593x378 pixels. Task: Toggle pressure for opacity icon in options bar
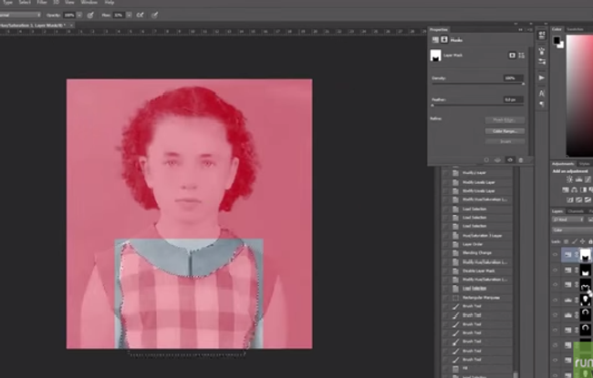90,15
